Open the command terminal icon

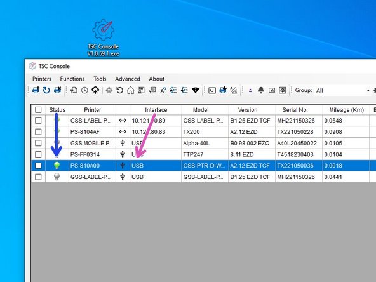point(212,90)
